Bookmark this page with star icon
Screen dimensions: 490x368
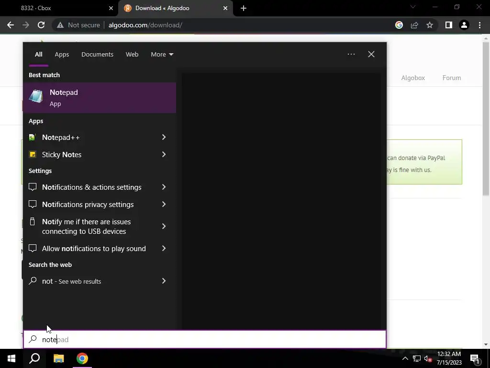[430, 25]
